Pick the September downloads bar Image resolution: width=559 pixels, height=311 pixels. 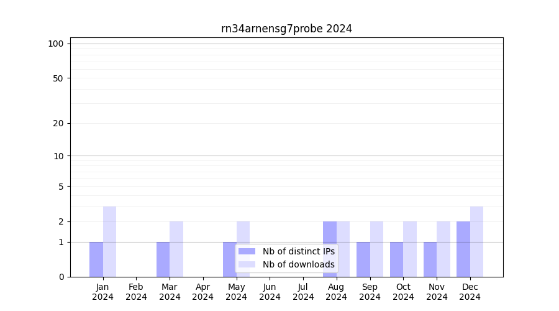[376, 249]
